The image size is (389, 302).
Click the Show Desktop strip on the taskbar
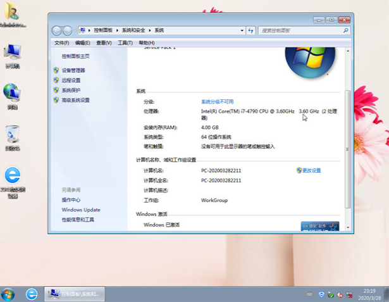(386, 294)
